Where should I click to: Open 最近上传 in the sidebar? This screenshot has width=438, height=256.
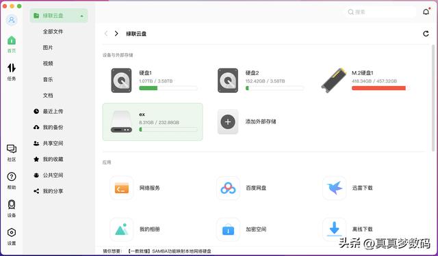pos(49,111)
